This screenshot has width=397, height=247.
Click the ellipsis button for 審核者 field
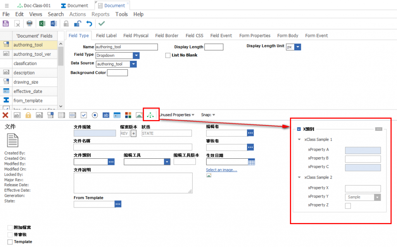[x=250, y=148]
